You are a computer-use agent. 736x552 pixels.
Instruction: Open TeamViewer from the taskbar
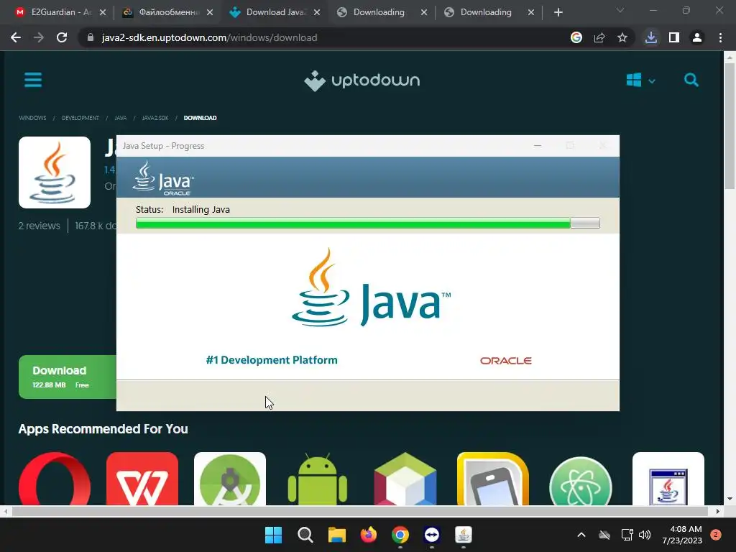point(432,535)
